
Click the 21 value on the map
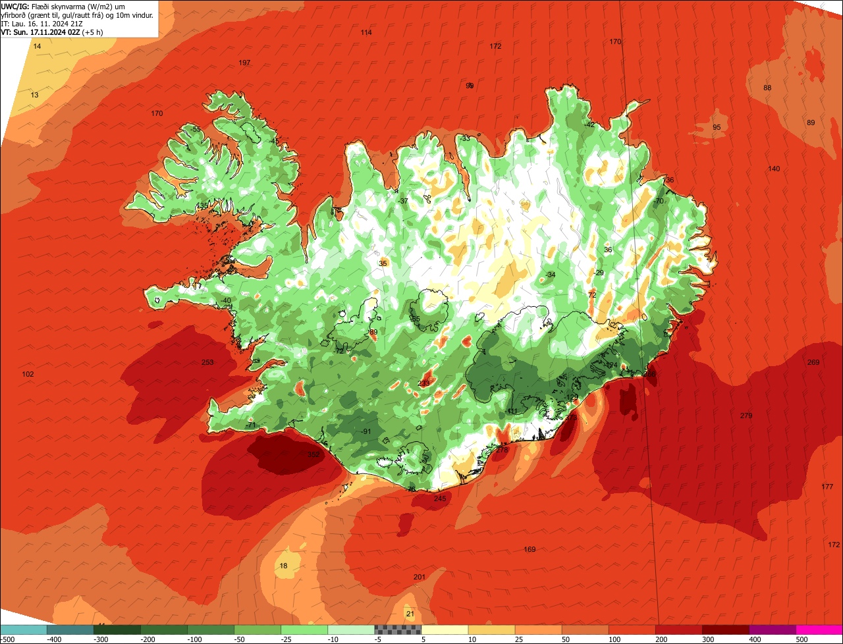click(410, 614)
